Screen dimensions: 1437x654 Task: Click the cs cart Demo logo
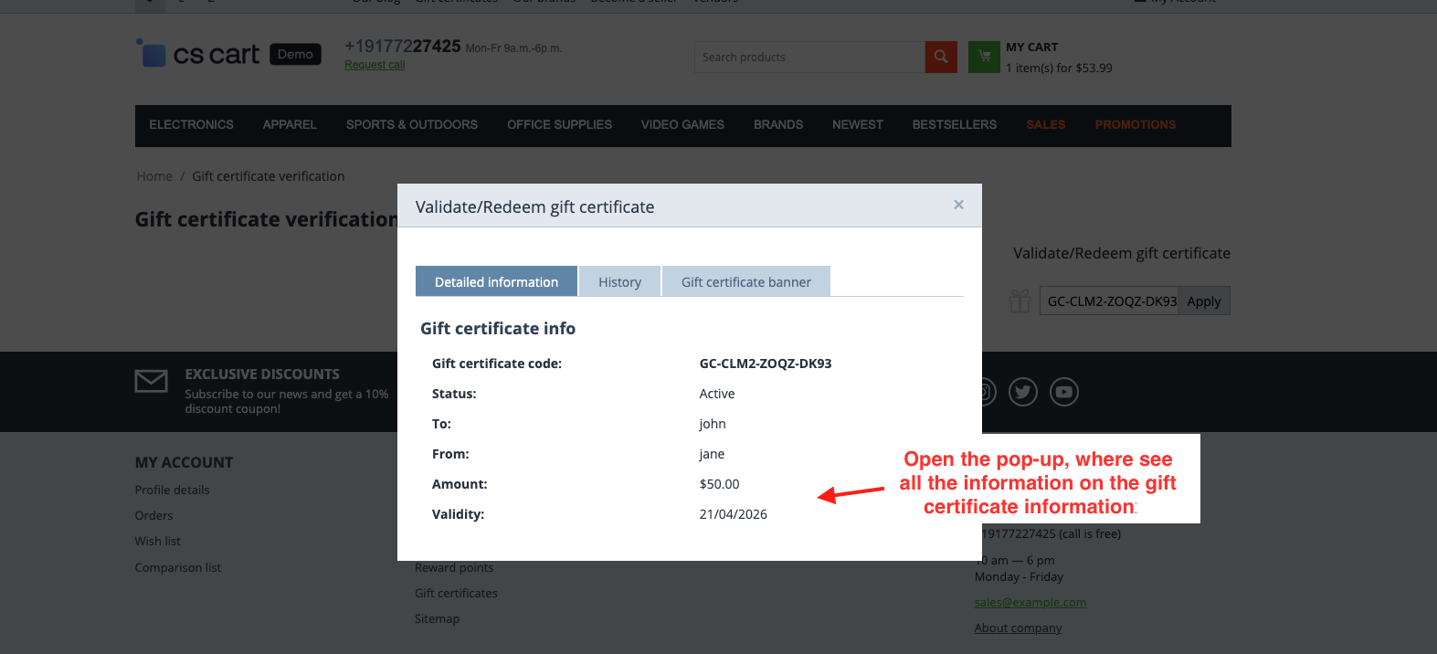point(228,54)
